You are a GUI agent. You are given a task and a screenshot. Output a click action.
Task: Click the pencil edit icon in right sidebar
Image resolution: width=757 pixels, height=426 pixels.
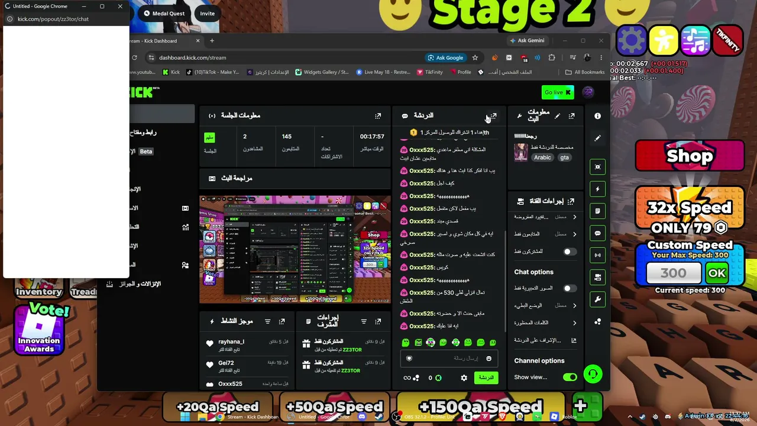click(x=597, y=138)
